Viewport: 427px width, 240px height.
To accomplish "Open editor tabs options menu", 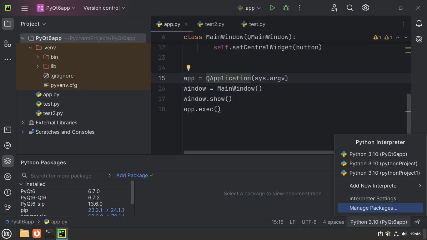I will coord(403,24).
